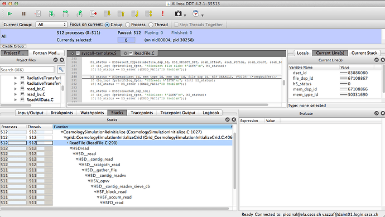Screen dimensions: 385x217
Task: Click the project files Search field
Action: coord(27,70)
